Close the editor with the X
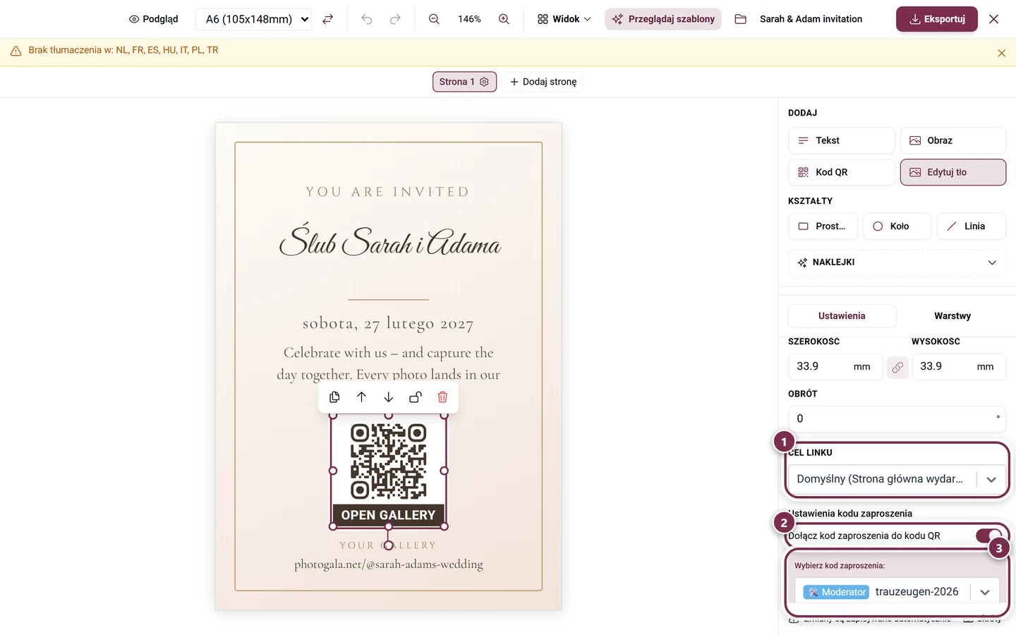This screenshot has height=635, width=1016. pos(993,19)
